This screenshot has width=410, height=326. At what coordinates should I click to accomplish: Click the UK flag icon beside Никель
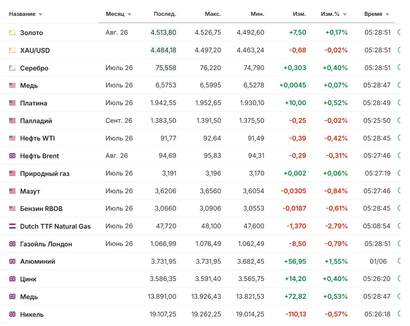(12, 314)
